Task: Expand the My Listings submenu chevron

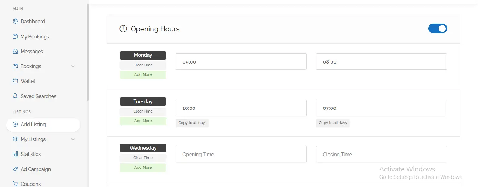Action: (73, 139)
